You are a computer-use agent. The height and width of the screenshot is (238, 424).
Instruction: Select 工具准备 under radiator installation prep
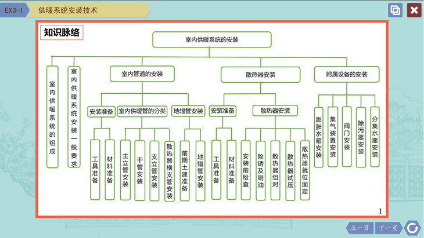216,170
